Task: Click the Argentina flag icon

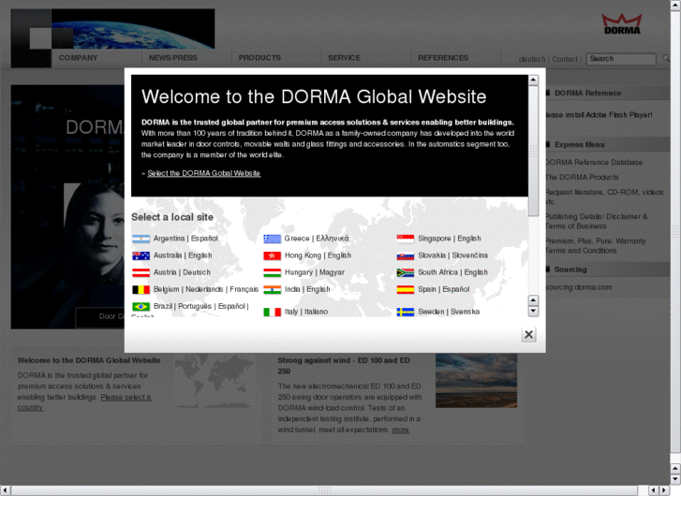Action: (x=141, y=239)
